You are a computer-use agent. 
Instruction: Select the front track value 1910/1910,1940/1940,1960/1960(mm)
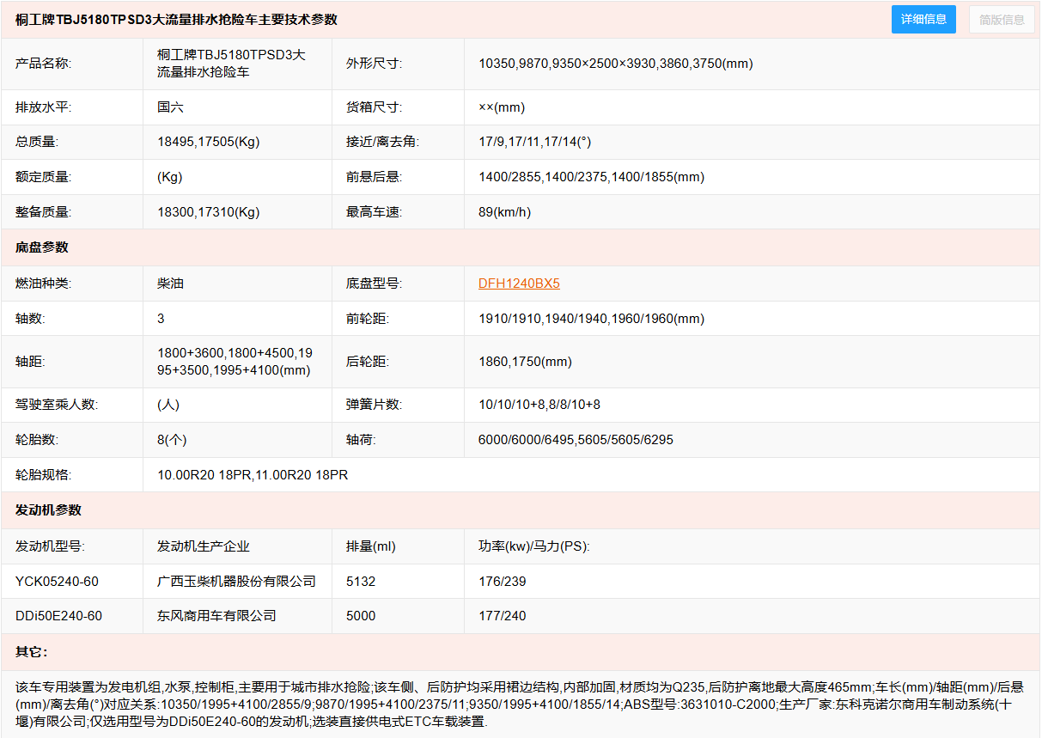coord(591,319)
